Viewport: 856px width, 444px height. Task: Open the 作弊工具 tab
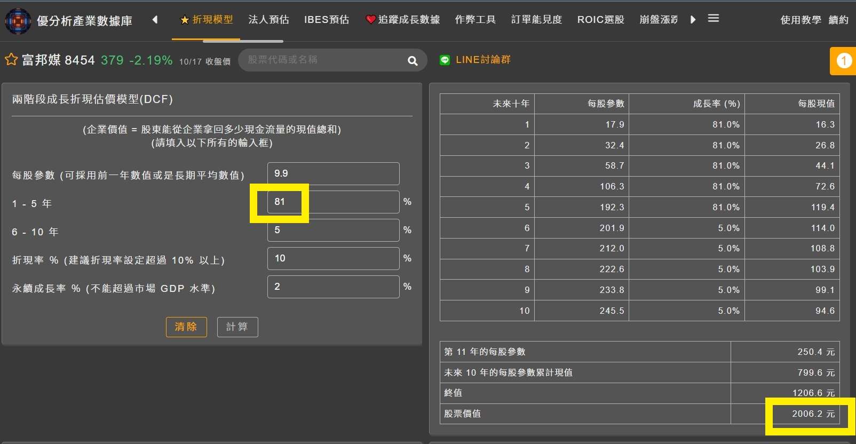[x=475, y=20]
